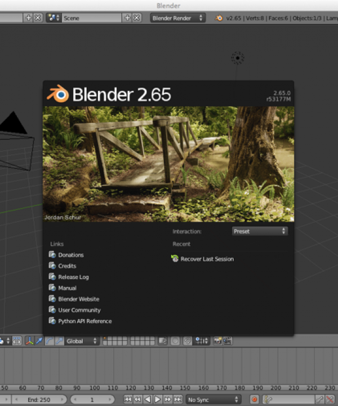The width and height of the screenshot is (338, 406).
Task: Click the Verts:8 statistic in header
Action: click(x=255, y=18)
